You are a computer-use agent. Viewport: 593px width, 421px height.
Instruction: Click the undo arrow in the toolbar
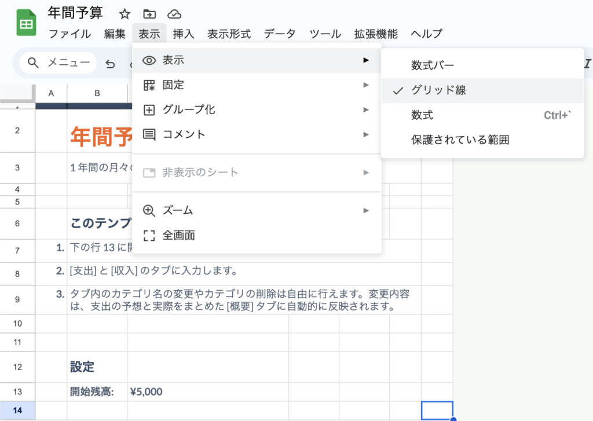110,64
